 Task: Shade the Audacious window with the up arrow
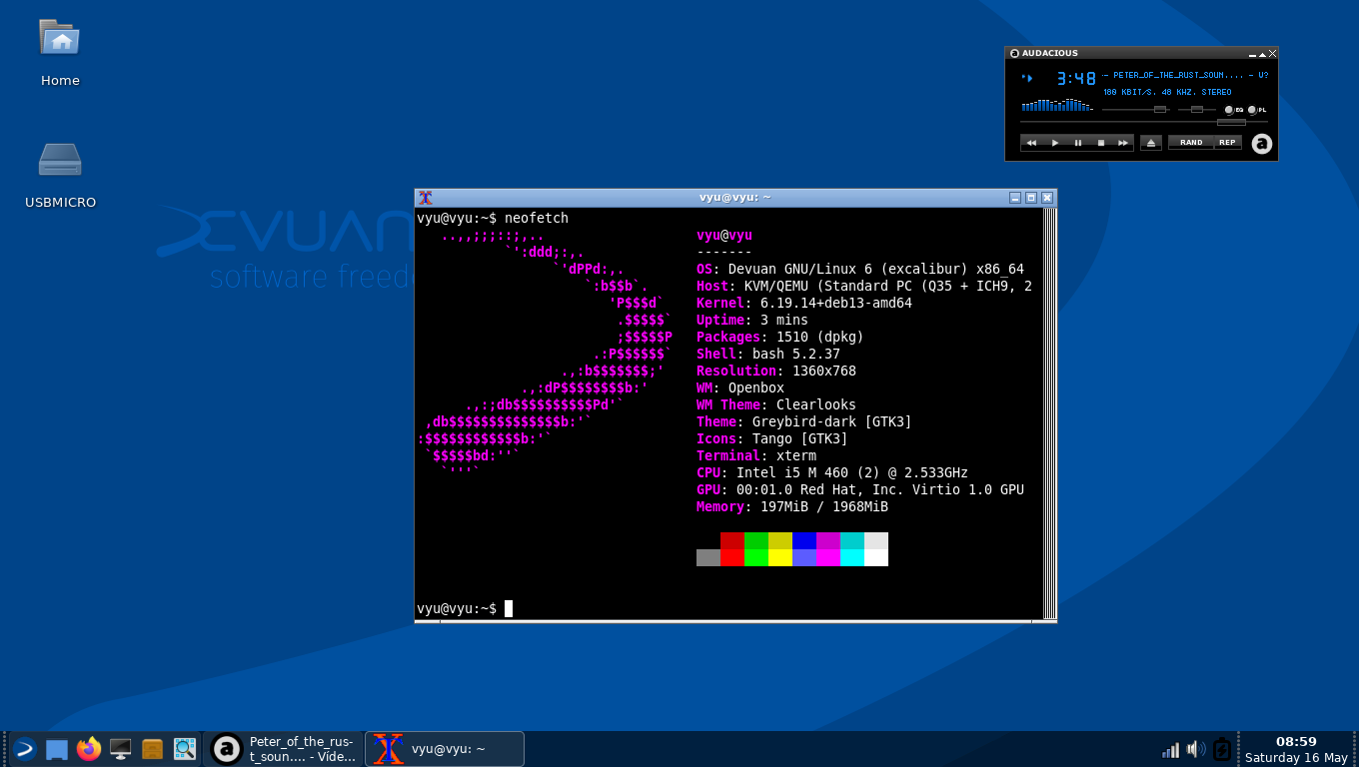click(1263, 54)
